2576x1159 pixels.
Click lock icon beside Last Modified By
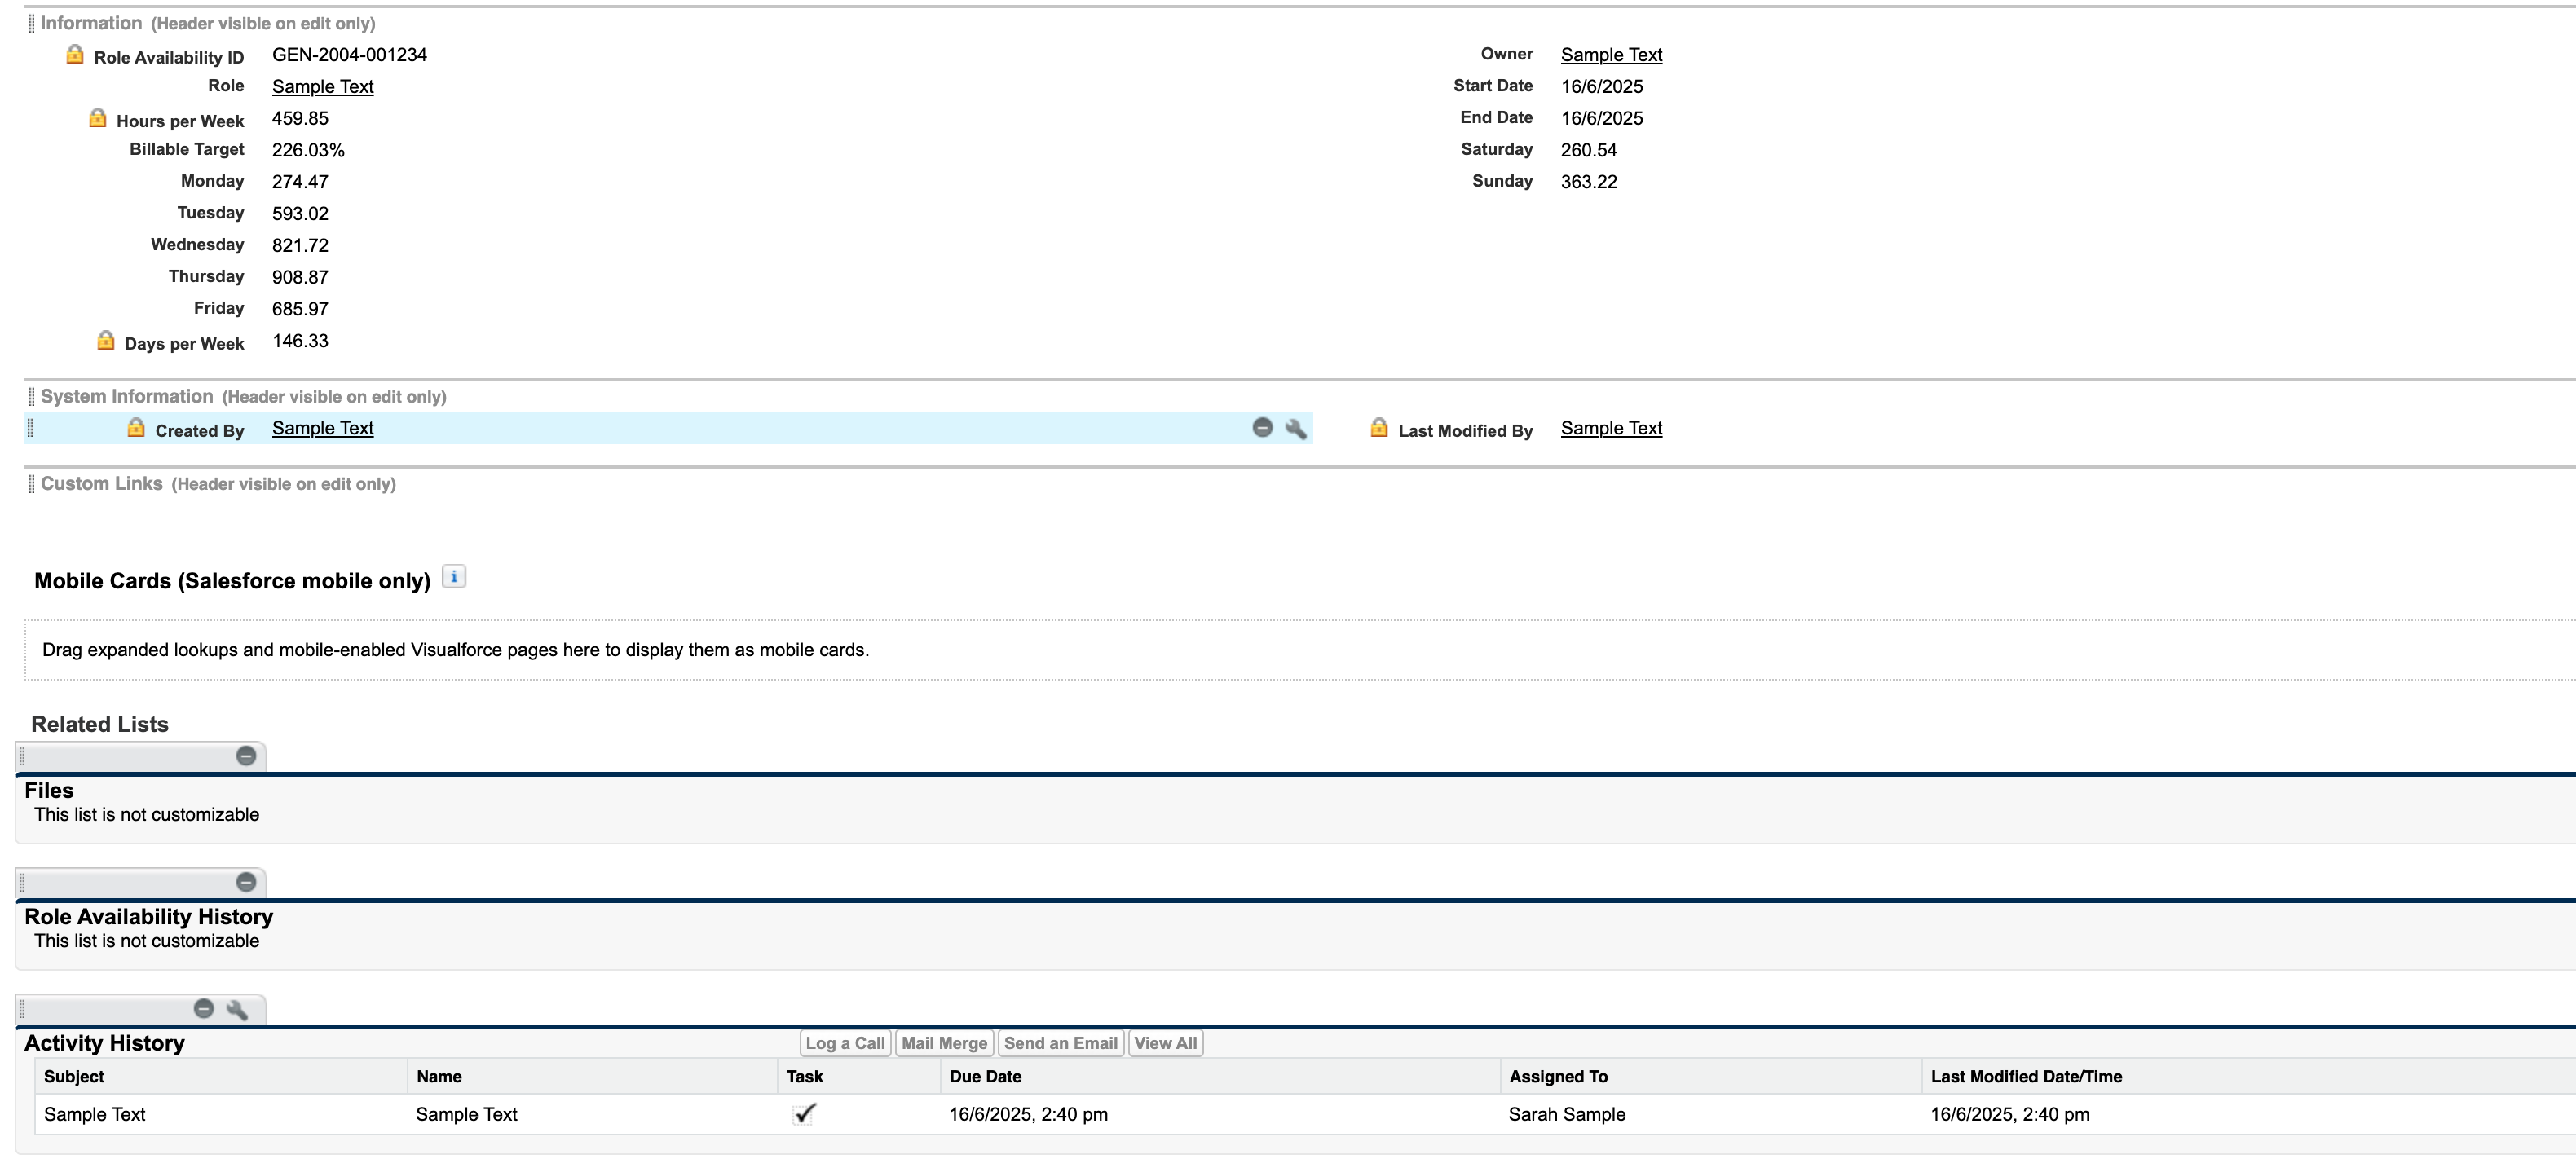[x=1379, y=428]
